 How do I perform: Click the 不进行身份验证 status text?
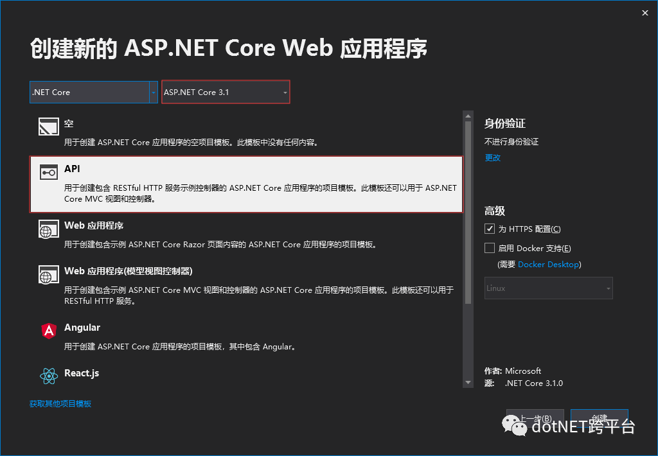coord(511,142)
